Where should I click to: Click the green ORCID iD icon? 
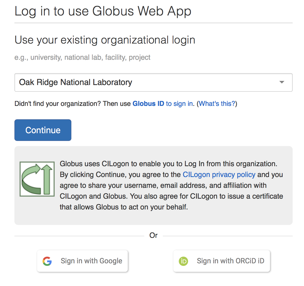pos(183,261)
